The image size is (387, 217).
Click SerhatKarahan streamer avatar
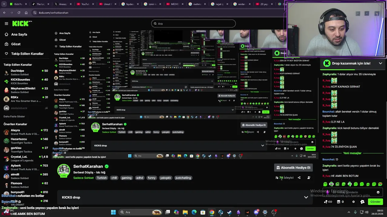(x=64, y=171)
